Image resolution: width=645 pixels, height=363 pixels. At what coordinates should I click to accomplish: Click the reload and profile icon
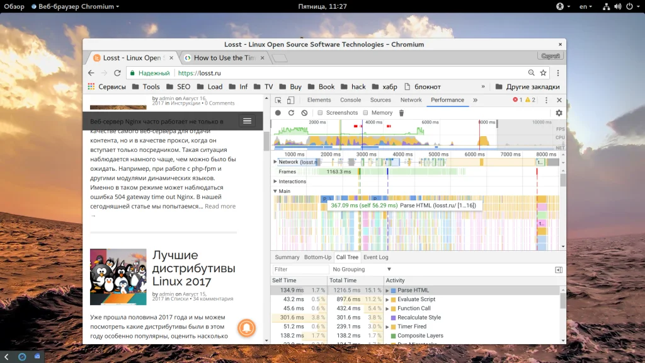coord(291,113)
